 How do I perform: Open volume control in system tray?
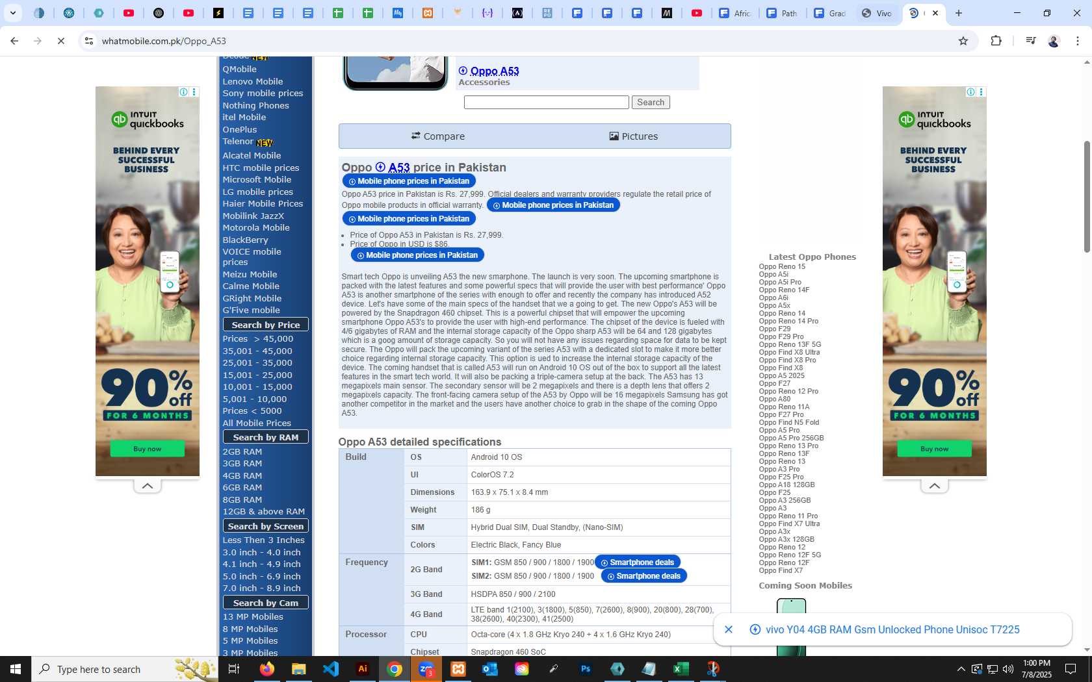click(x=1008, y=669)
